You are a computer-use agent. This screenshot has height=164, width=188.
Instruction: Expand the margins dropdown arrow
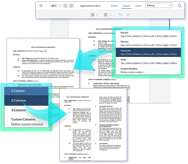pos(97,15)
